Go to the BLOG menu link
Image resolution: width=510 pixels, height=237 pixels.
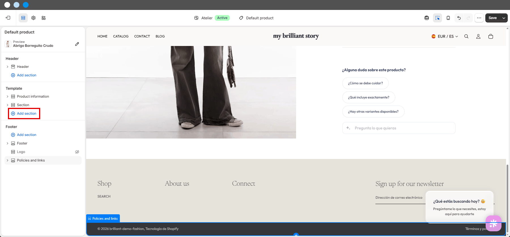coord(160,36)
